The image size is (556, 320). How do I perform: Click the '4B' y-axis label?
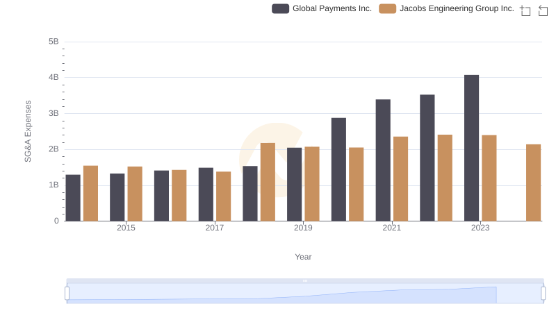tap(54, 77)
